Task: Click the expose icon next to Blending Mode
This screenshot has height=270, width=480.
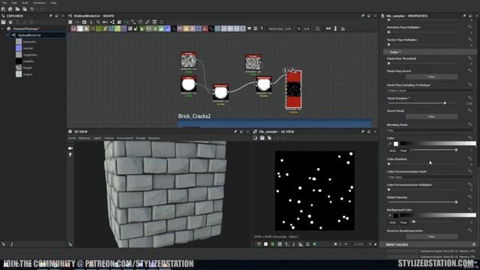Action: point(470,124)
